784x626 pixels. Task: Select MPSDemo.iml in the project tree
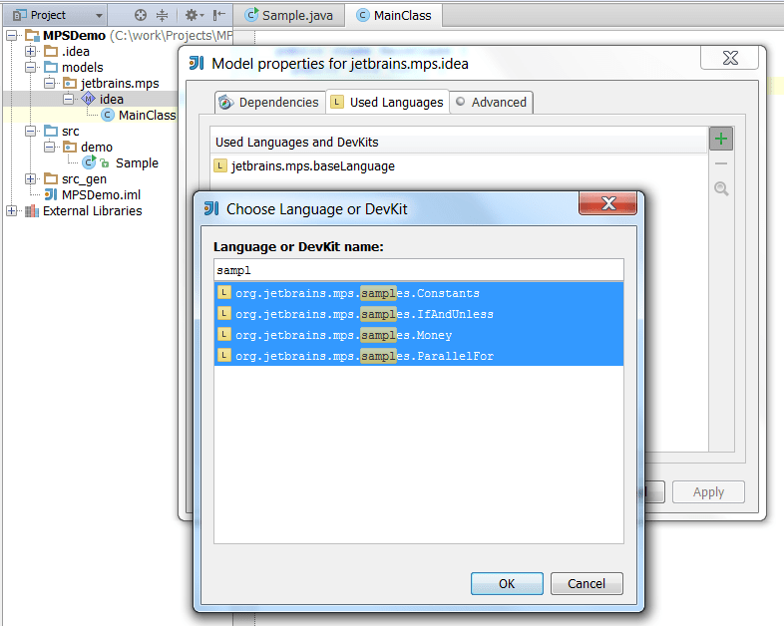[101, 194]
